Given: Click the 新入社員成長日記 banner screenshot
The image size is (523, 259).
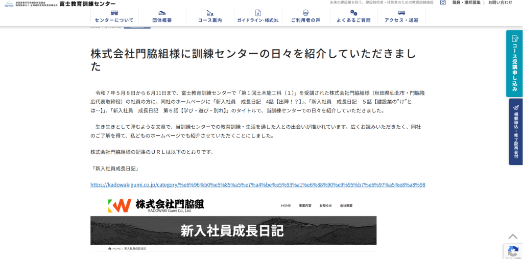Looking at the screenshot, I should click(x=233, y=224).
